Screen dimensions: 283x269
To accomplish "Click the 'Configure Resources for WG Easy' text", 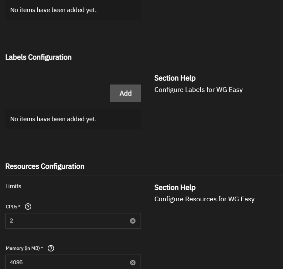I will (x=204, y=199).
